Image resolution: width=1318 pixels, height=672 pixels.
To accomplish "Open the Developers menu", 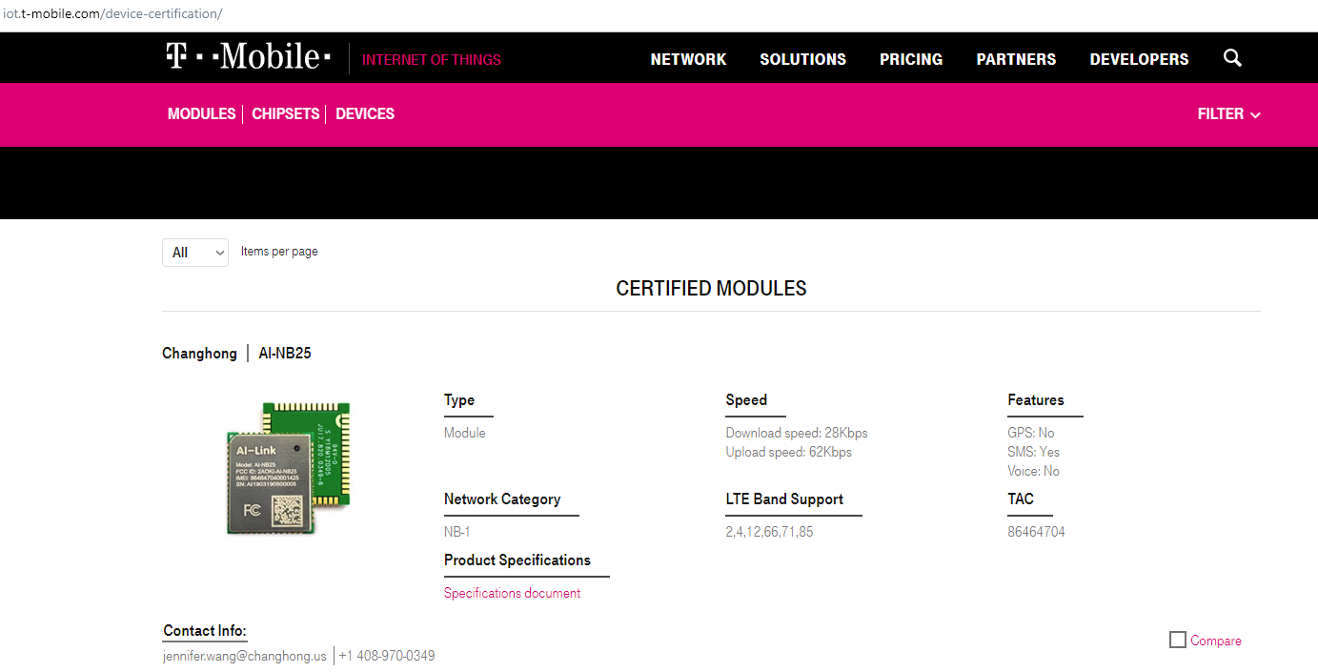I will point(1139,59).
